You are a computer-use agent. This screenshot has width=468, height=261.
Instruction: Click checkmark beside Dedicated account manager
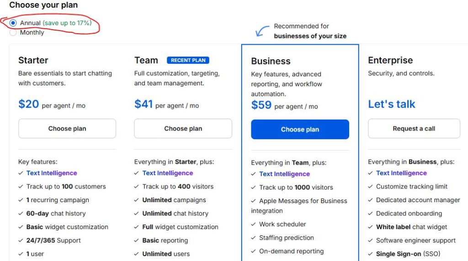(370, 200)
